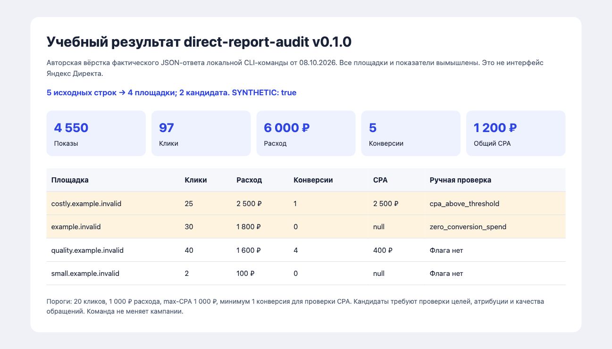Click the "6 000 ₽" Расход card
This screenshot has width=612, height=349.
click(306, 133)
